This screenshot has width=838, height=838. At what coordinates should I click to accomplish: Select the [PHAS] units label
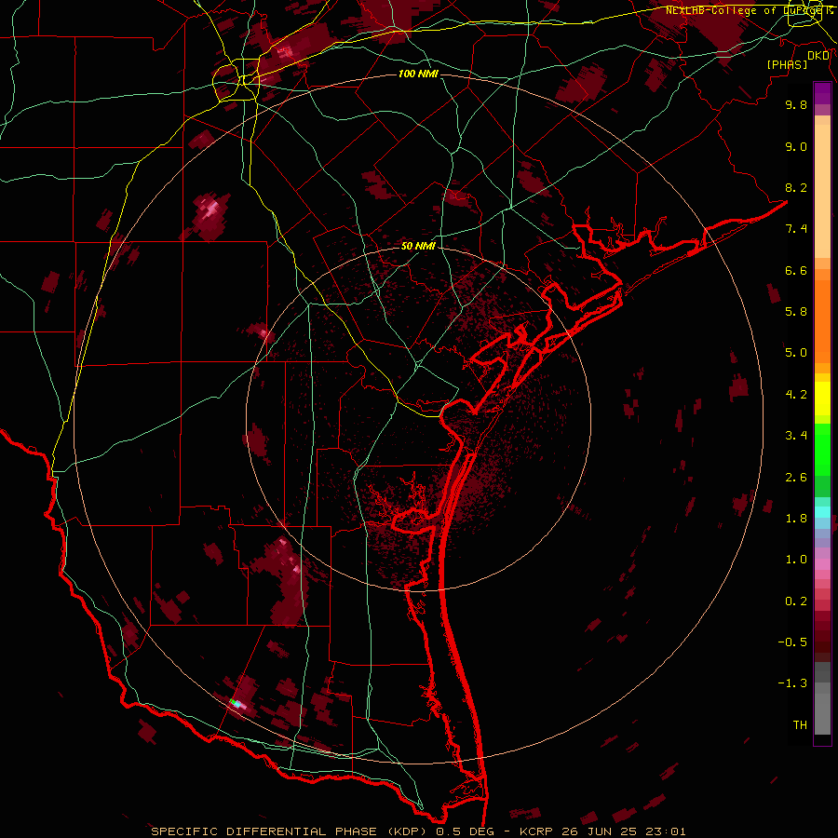point(787,64)
